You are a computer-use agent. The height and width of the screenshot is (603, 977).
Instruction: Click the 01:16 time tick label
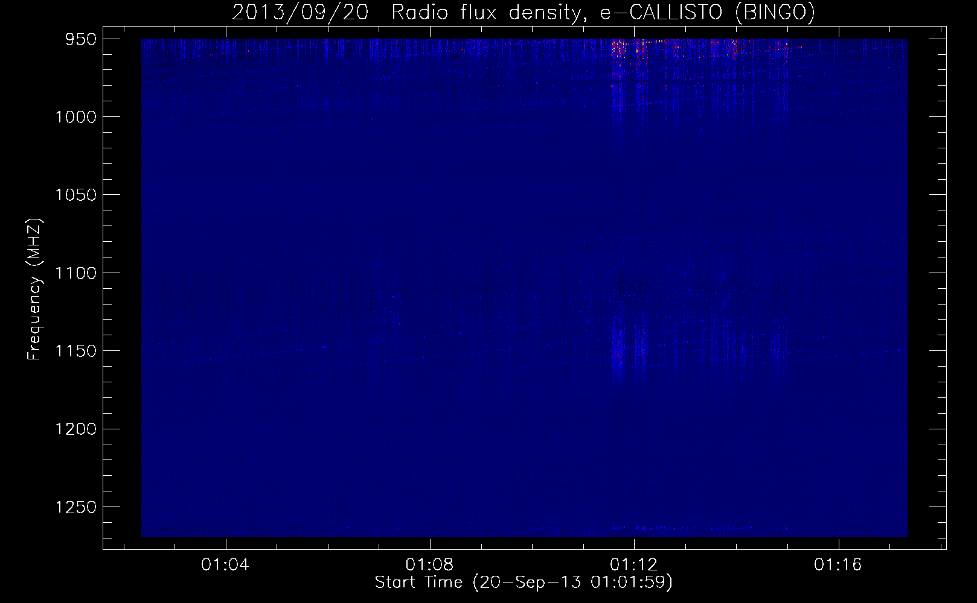tap(838, 564)
